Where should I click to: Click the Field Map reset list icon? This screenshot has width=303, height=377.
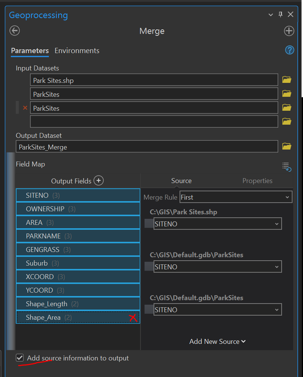point(286,166)
